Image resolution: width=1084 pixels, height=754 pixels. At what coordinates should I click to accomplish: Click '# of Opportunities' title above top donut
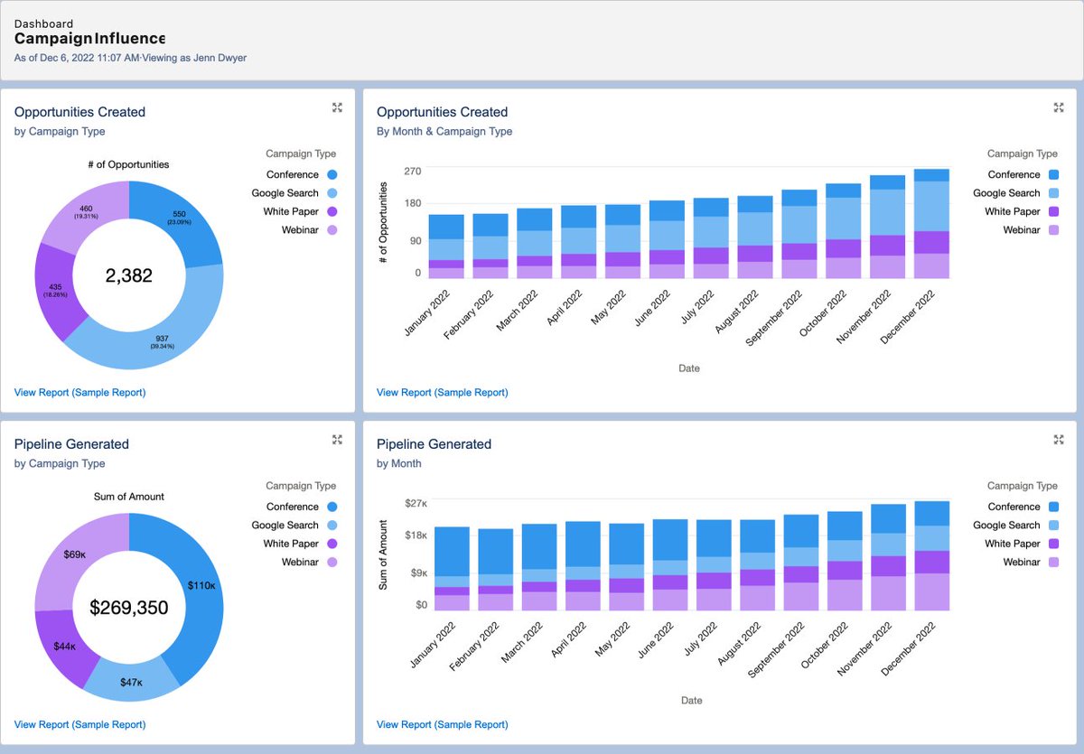[x=129, y=164]
